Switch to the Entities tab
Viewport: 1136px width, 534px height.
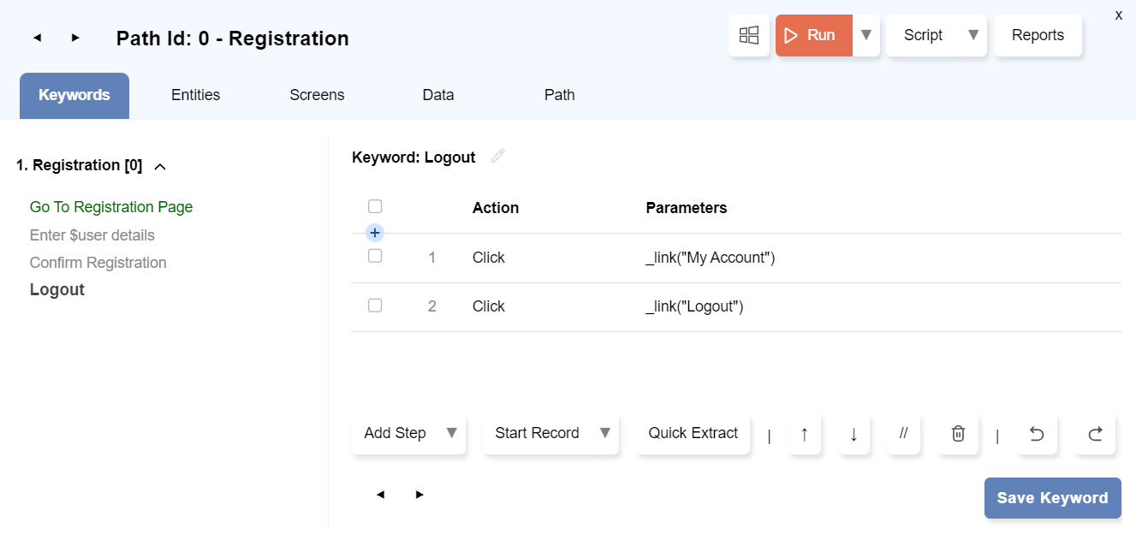(x=195, y=95)
